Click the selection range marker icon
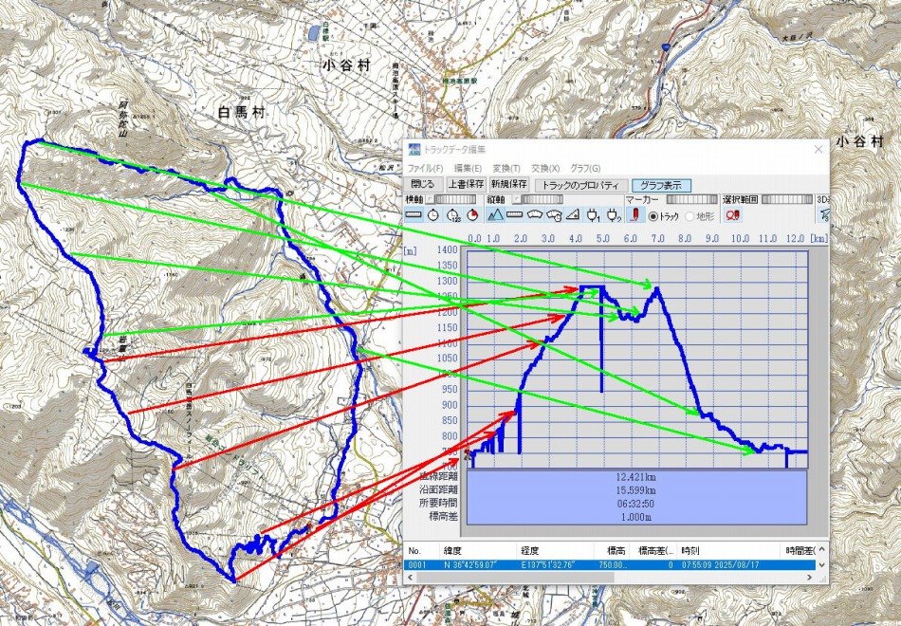901x626 pixels. tap(733, 215)
